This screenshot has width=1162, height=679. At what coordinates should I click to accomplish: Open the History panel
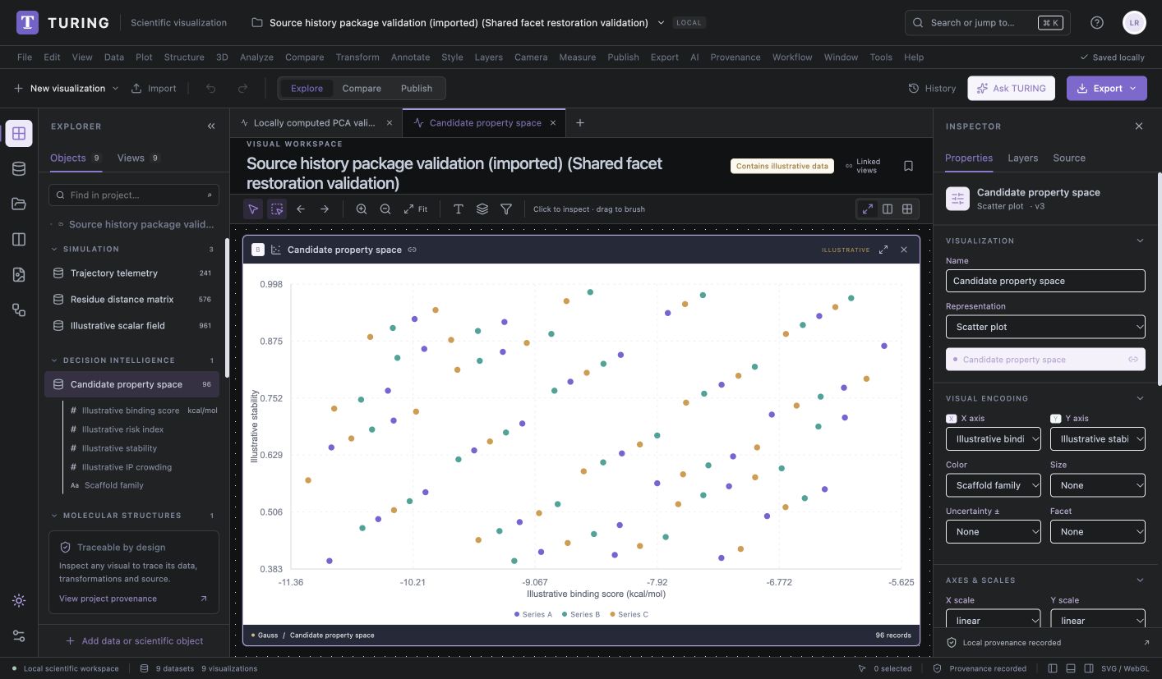coord(932,89)
